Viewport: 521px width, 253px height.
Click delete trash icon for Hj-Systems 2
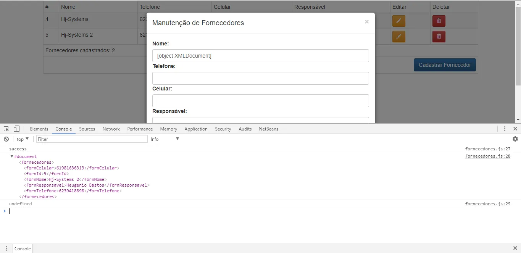coord(439,37)
